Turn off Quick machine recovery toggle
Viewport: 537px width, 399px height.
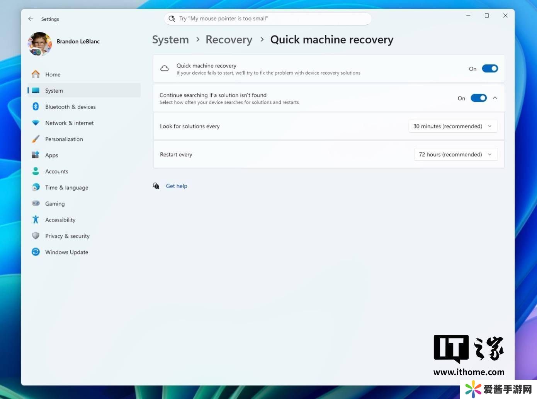coord(490,69)
